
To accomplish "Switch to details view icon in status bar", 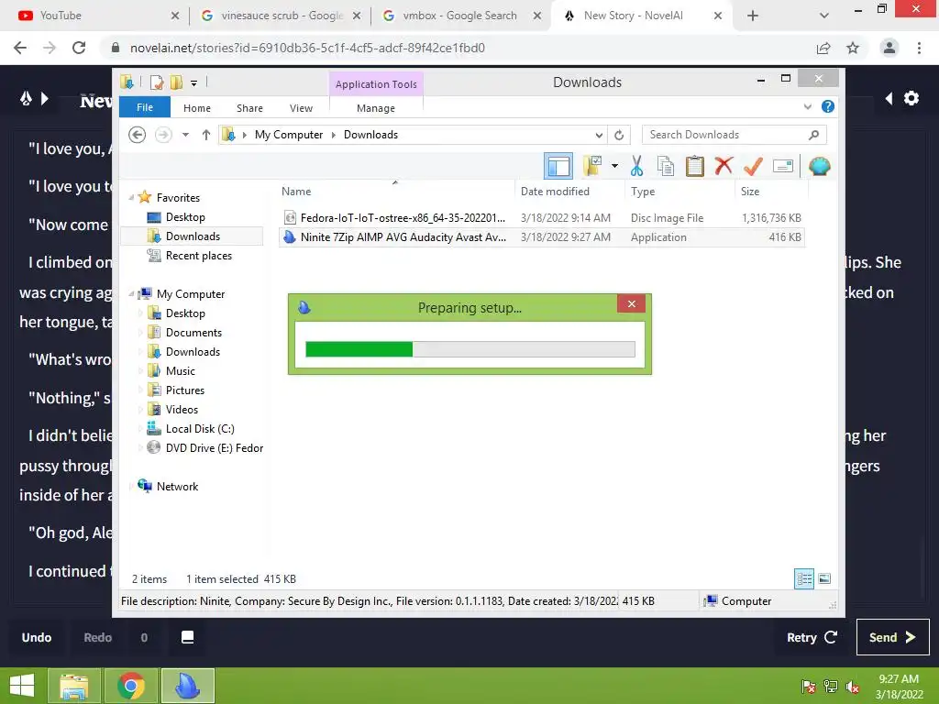I will click(x=804, y=579).
